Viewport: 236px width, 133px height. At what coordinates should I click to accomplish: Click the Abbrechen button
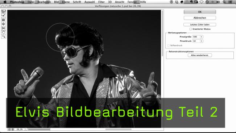200,18
